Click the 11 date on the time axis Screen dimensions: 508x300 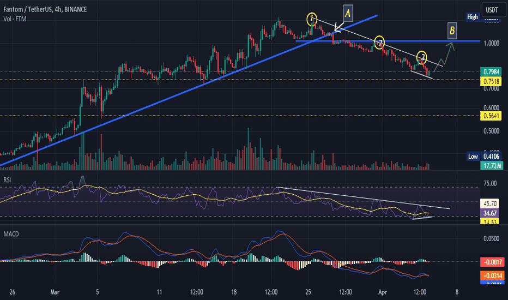(x=159, y=292)
